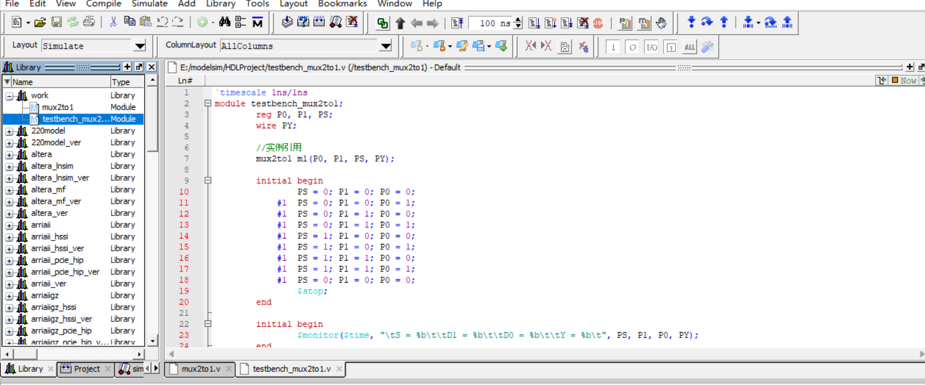Screen dimensions: 925x385
Task: Click the Redo arrow icon
Action: point(178,22)
